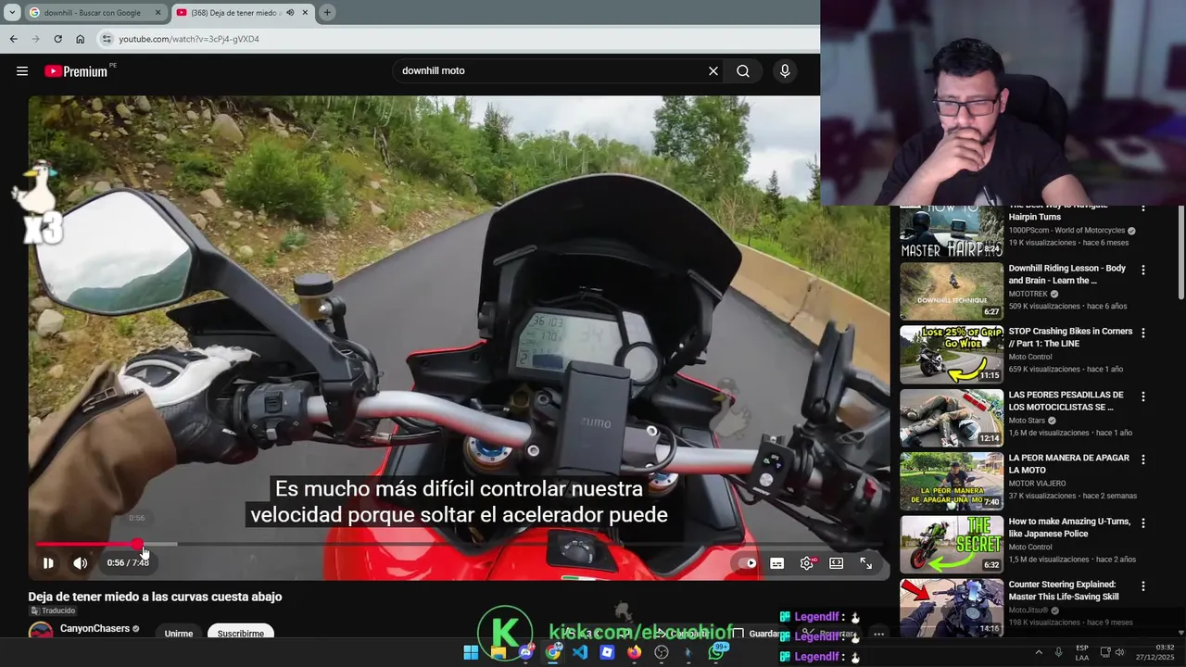Screen dimensions: 1186x667
Task: Close the playing YouTube tab
Action: [305, 13]
